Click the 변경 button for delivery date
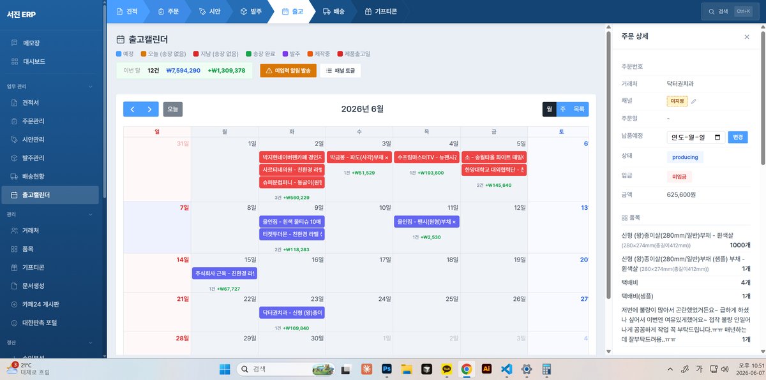Screen dimensions: 766x380 [738, 137]
